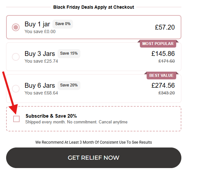Click the MOST POPULAR badge

158,44
